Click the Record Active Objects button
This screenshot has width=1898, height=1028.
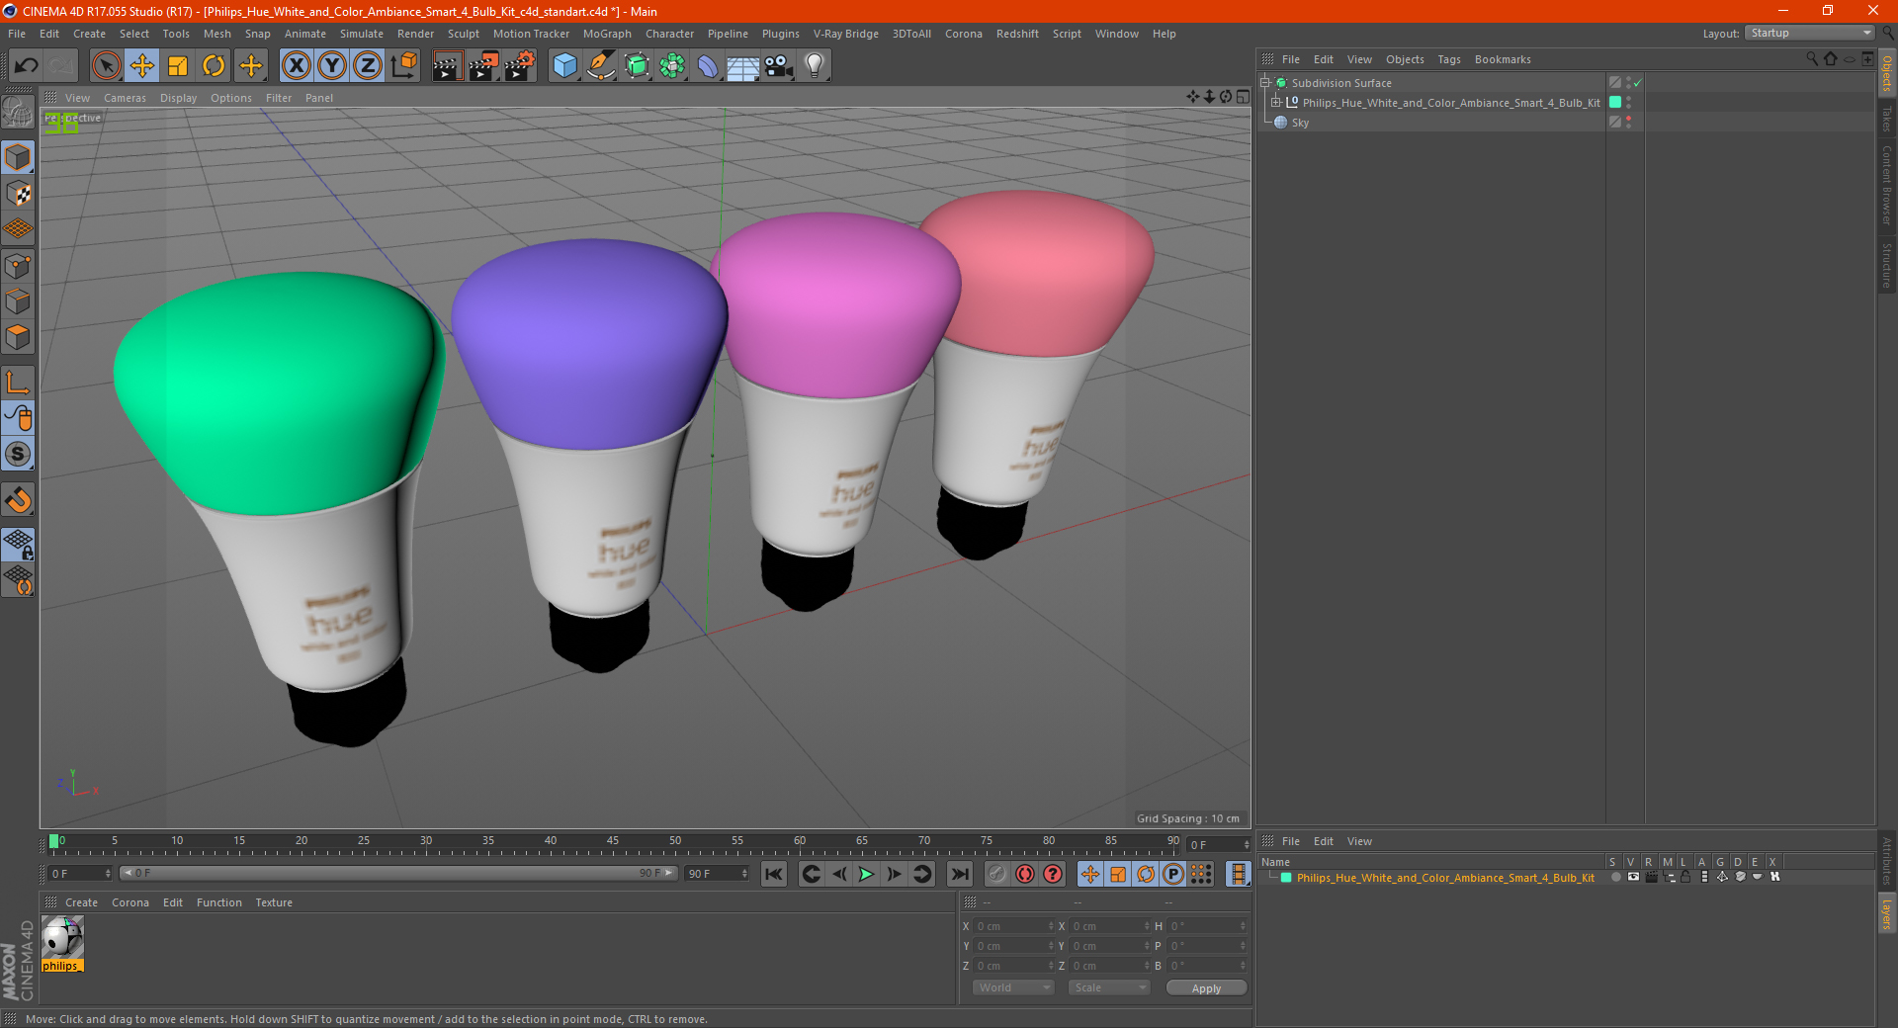tap(996, 874)
